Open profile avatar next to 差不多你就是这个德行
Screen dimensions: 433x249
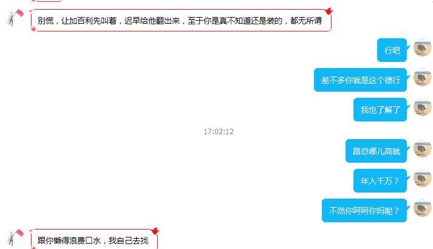pos(423,77)
